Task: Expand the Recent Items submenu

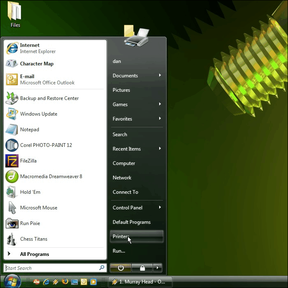Action: [160, 149]
